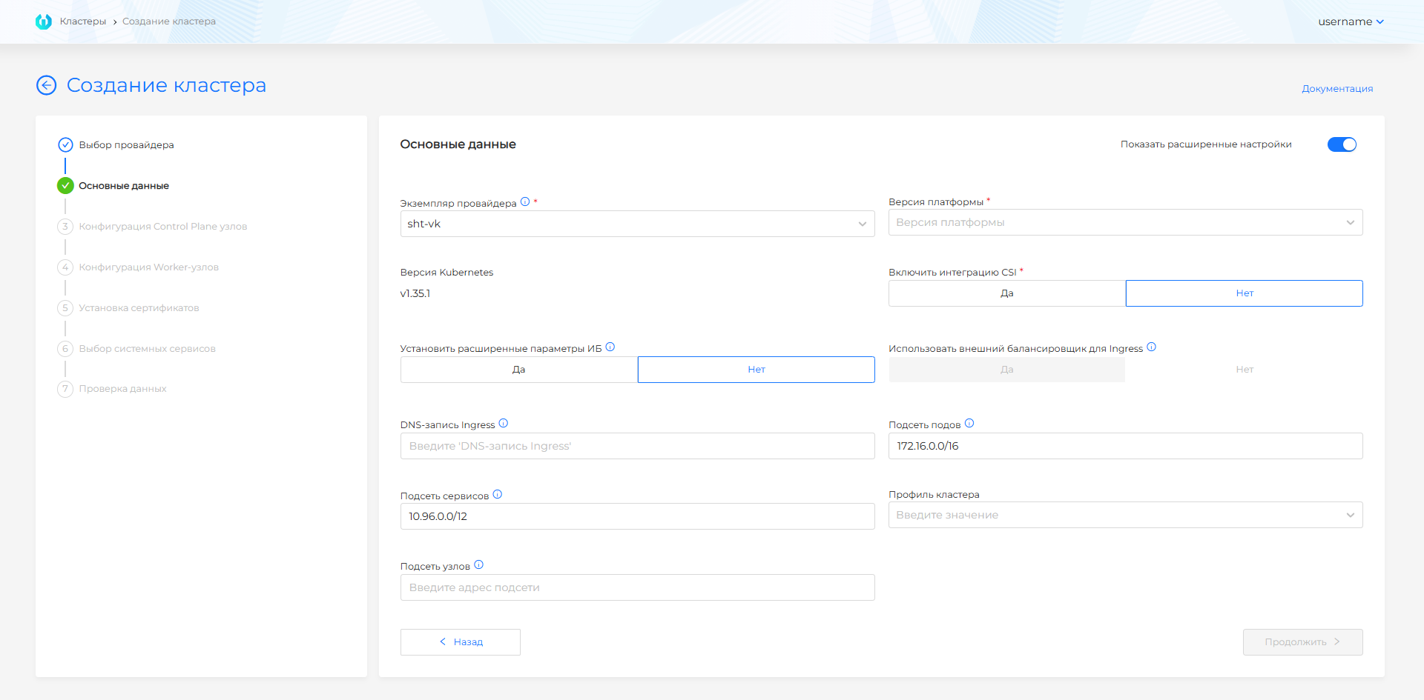
Task: Click info icon next to DNS-запись Ingress
Action: (x=504, y=423)
